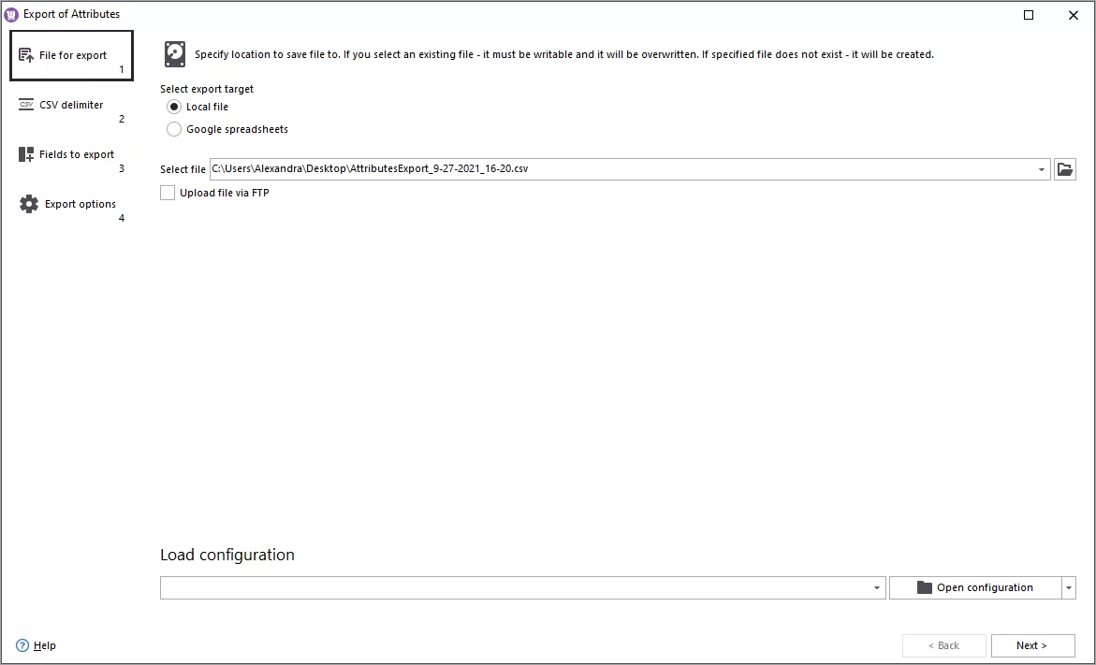
Task: Click the Open configuration button
Action: (x=978, y=587)
